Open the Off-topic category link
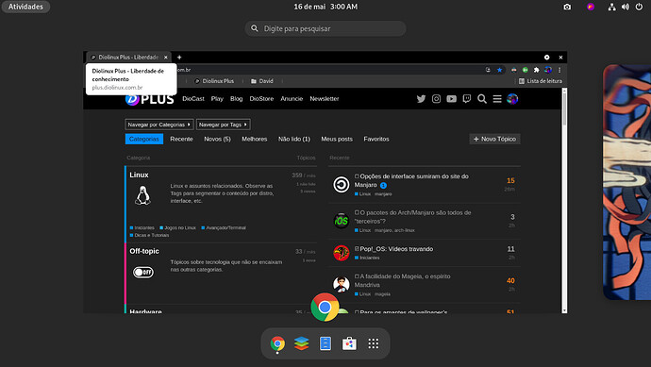The width and height of the screenshot is (651, 367). [x=144, y=251]
